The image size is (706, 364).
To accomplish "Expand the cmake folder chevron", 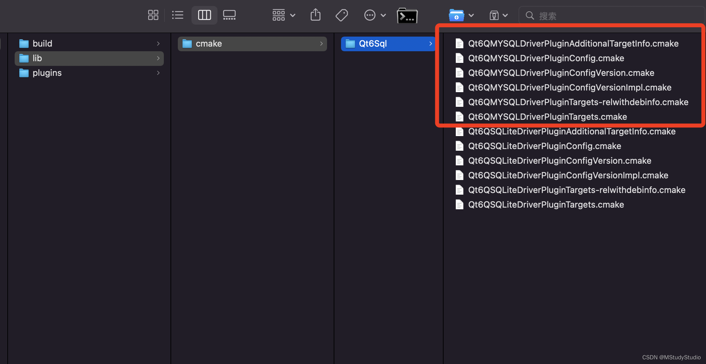I will [321, 44].
